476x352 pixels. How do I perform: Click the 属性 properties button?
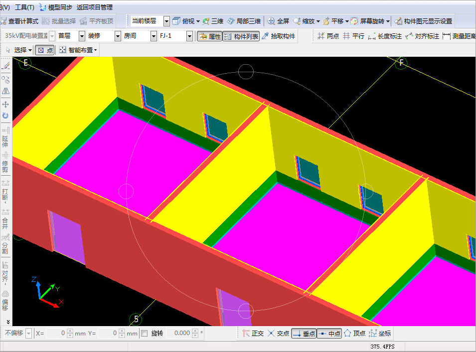(x=210, y=36)
